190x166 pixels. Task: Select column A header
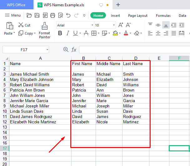(40, 58)
